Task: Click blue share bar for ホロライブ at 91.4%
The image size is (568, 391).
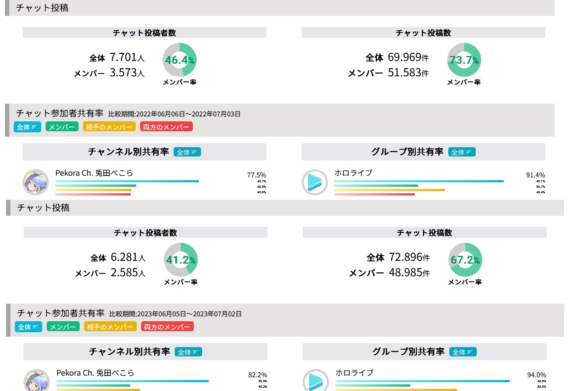Action: (419, 181)
